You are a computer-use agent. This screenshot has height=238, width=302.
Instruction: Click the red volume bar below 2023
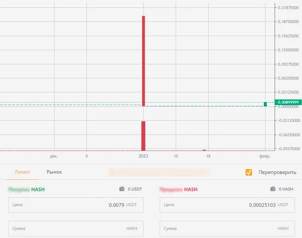point(143,136)
